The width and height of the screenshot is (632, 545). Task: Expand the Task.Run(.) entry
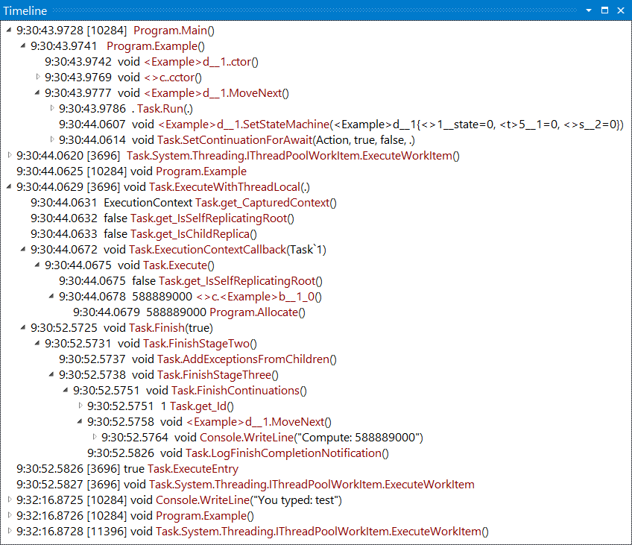pyautogui.click(x=52, y=108)
